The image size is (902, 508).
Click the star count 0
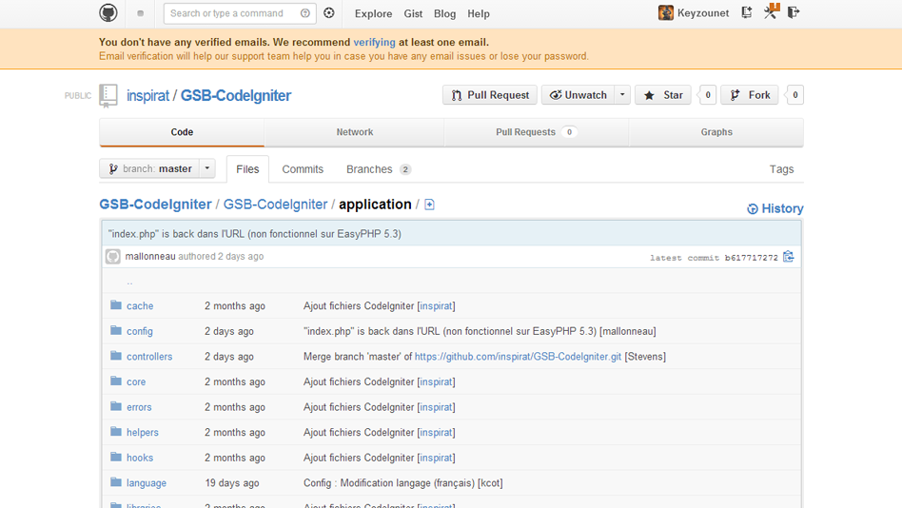708,95
